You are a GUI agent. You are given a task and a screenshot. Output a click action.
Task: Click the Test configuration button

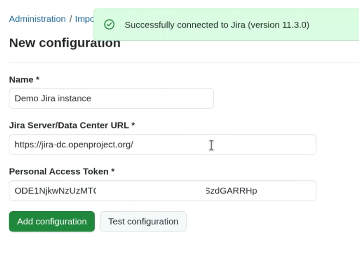(143, 221)
